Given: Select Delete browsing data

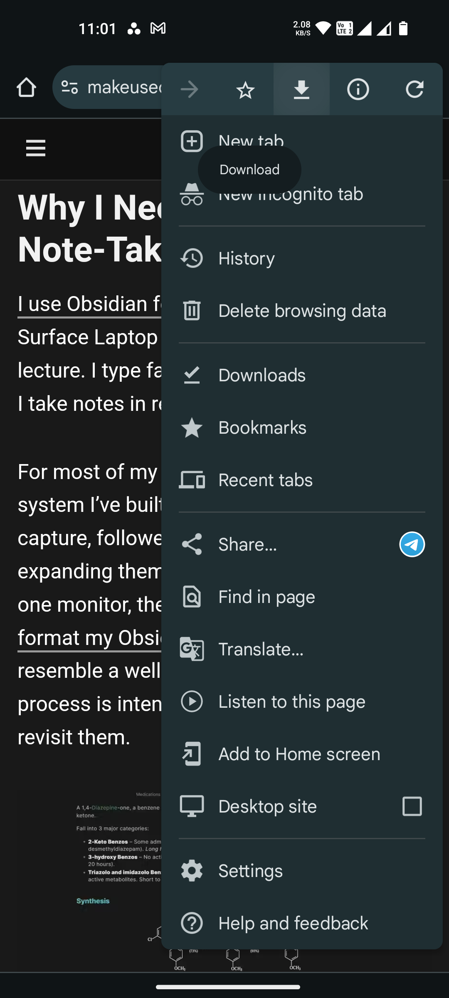Looking at the screenshot, I should 302,311.
